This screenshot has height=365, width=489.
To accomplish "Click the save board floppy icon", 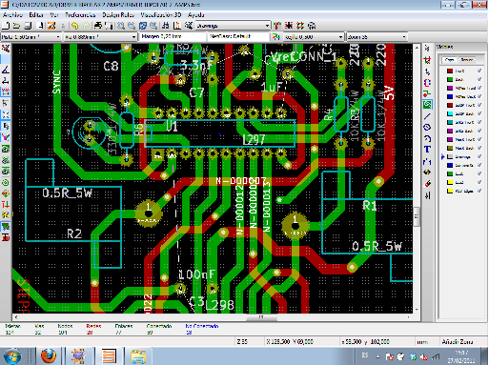I will (x=28, y=26).
